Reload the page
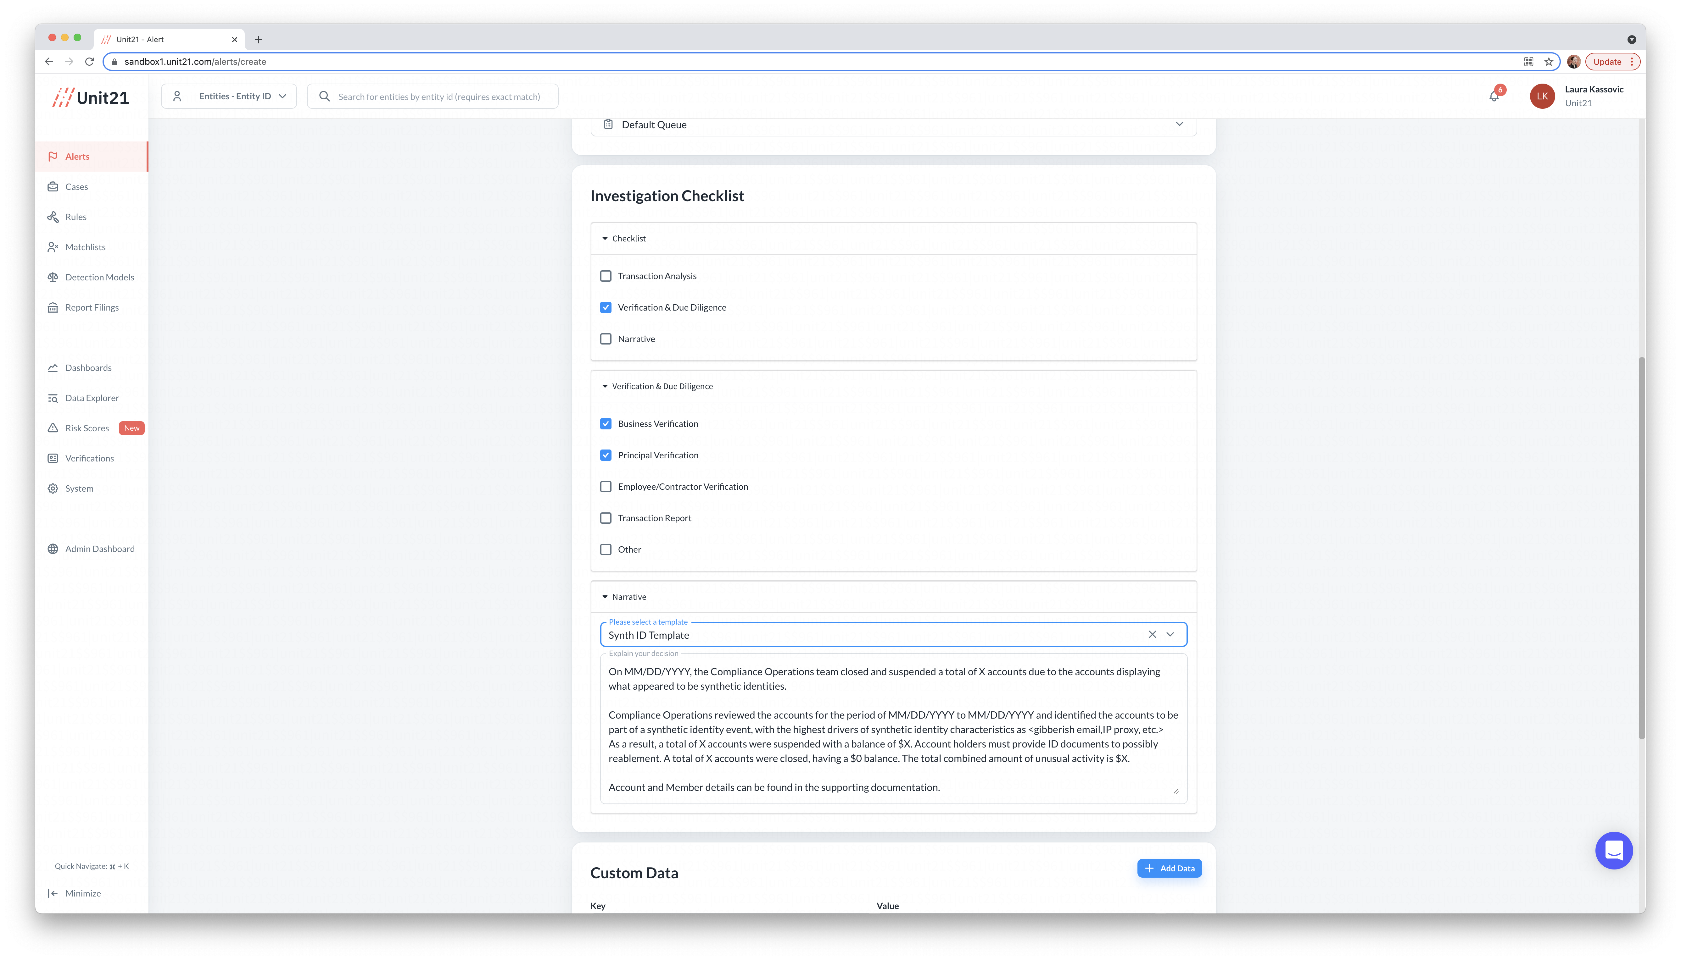 (x=90, y=61)
